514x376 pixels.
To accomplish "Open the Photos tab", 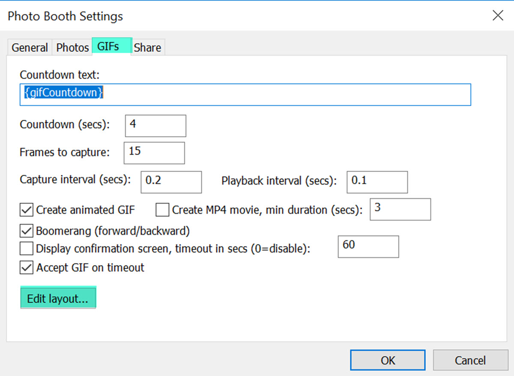I will (72, 47).
